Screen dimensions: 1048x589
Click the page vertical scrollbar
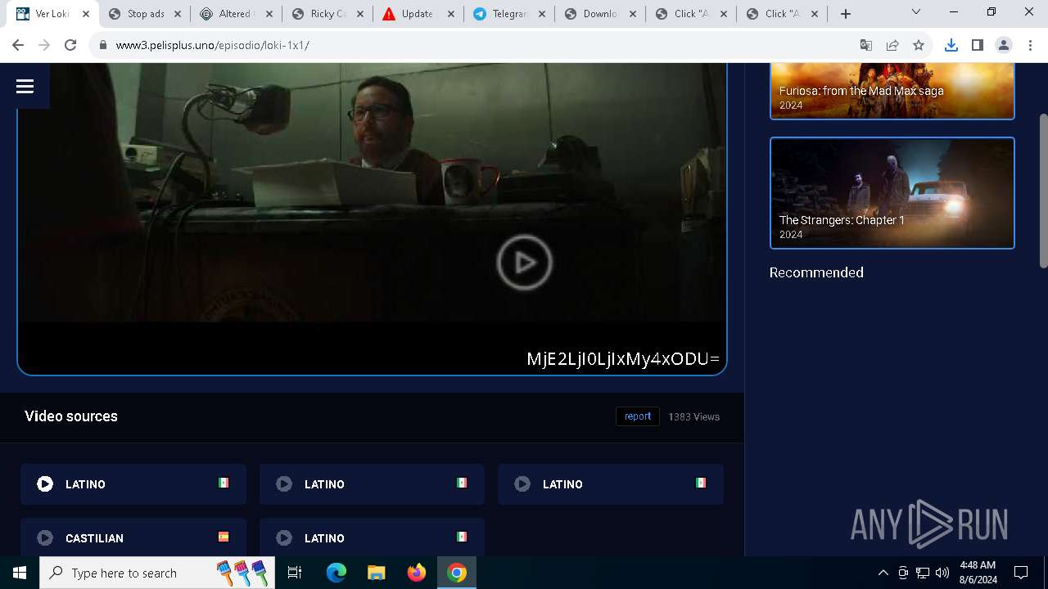tap(1043, 190)
